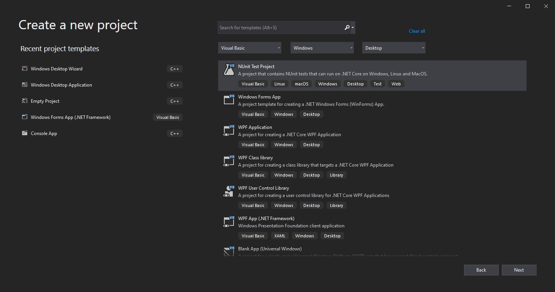
Task: Select the WPF Application template title
Action: pos(255,127)
